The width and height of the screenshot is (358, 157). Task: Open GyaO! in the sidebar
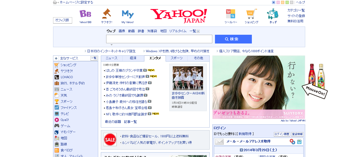[x=64, y=120]
